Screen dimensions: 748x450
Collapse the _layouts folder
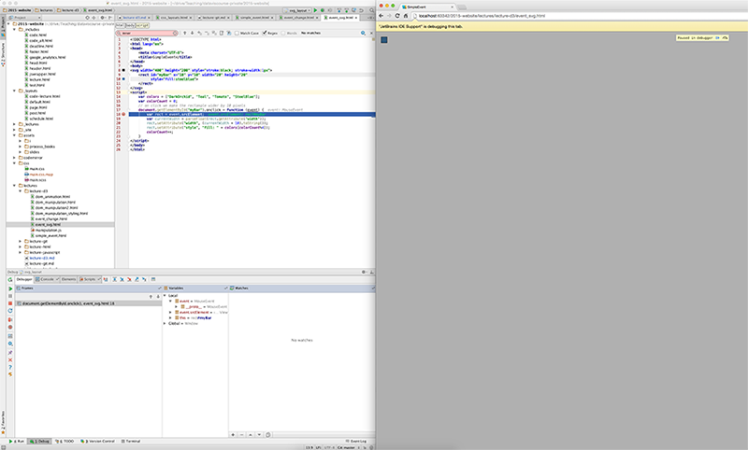[x=14, y=91]
